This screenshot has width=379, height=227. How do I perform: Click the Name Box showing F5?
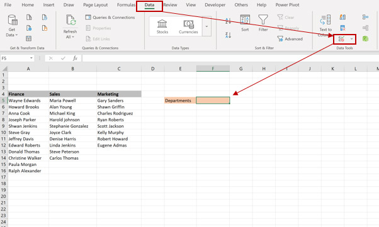[x=15, y=58]
